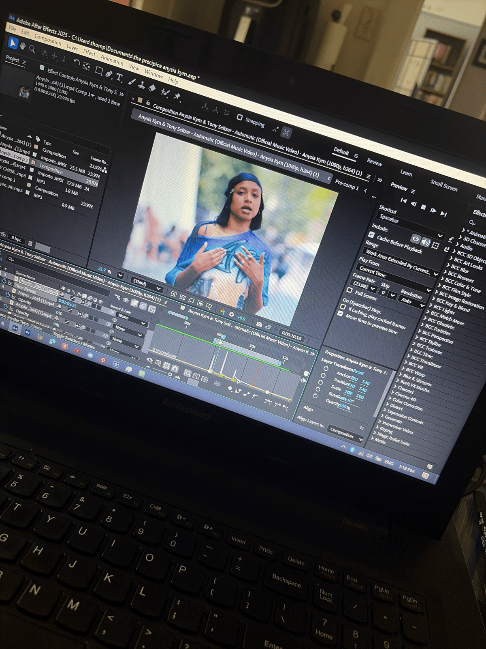
Task: Open the (Third) resolution dropdown
Action: 147,284
